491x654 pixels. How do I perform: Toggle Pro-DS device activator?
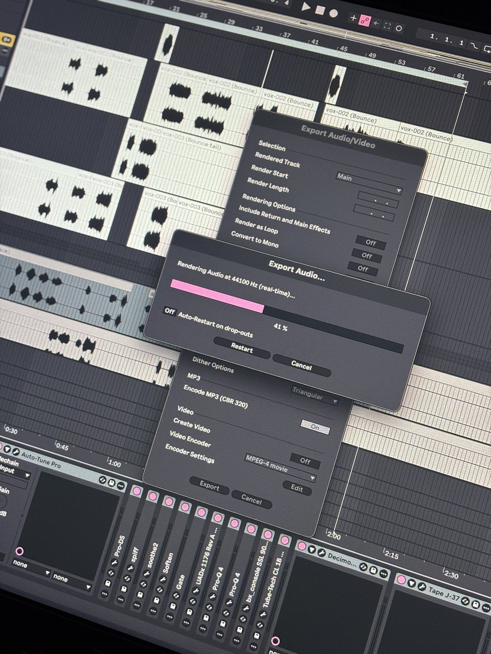136,491
